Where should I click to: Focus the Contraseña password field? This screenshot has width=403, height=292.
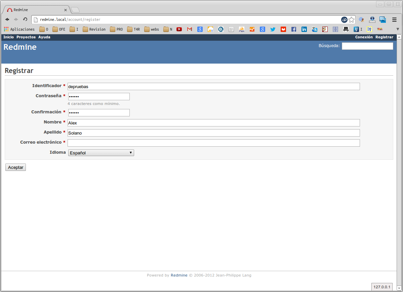point(99,97)
